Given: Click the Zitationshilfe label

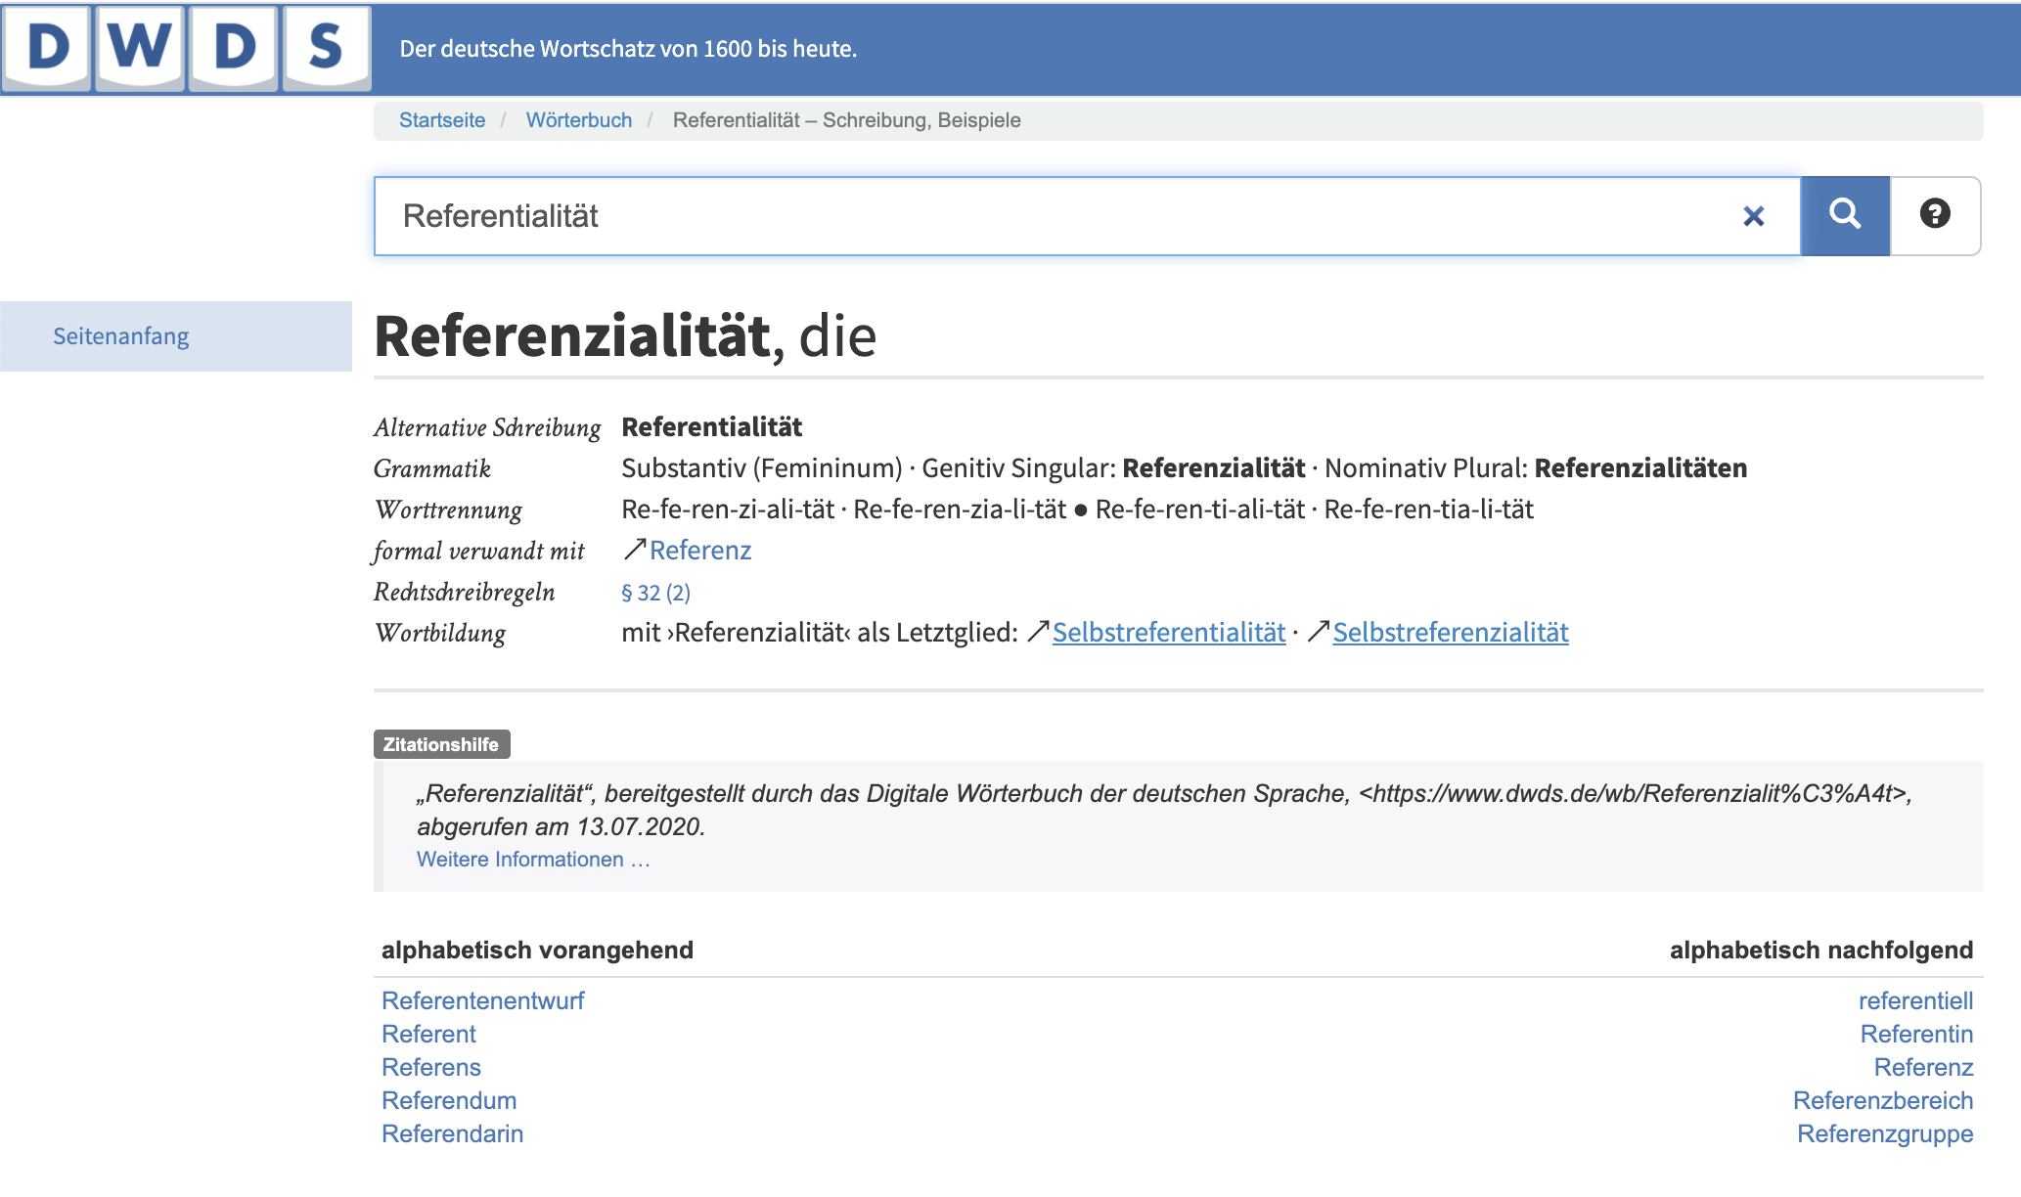Looking at the screenshot, I should [x=441, y=744].
